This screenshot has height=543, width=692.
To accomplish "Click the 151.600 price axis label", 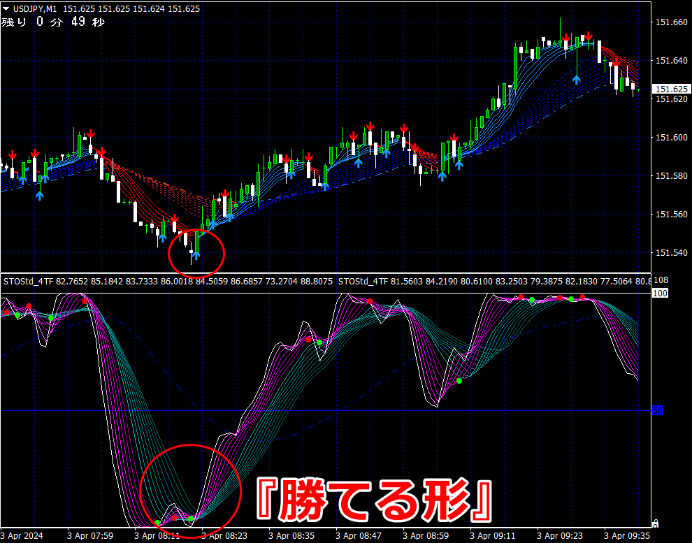I will coord(671,138).
